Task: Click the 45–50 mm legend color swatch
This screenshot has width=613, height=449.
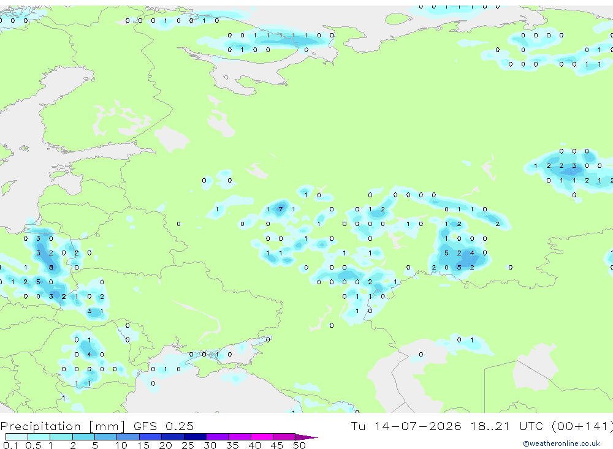Action: 284,437
